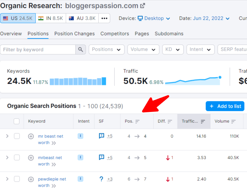Open the Position Changes tab
Image resolution: width=247 pixels, height=190 pixels.
pos(74,34)
